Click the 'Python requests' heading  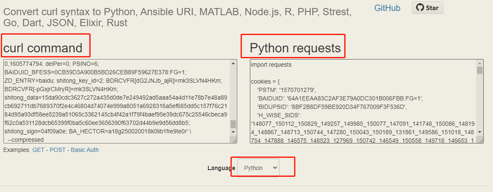(x=295, y=48)
